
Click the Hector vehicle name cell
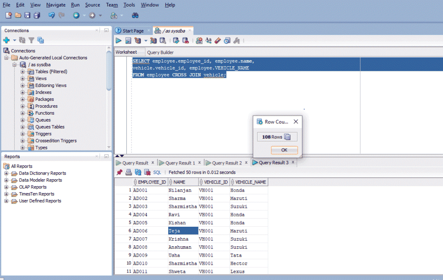pyautogui.click(x=249, y=263)
